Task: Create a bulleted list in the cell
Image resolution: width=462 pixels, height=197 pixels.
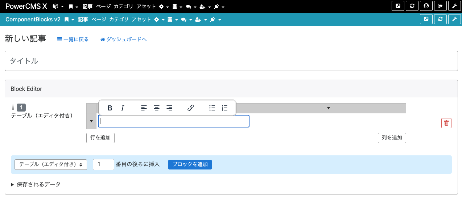Action: point(212,108)
